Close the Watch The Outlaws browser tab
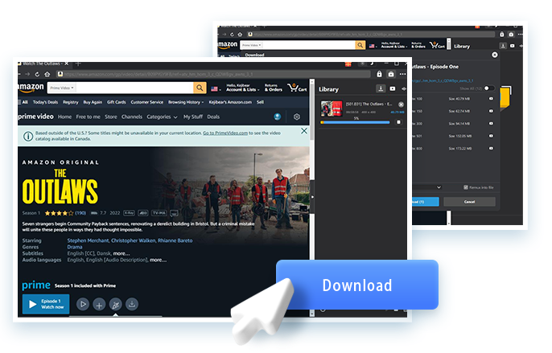Viewport: 552px width, 353px height. coord(66,64)
